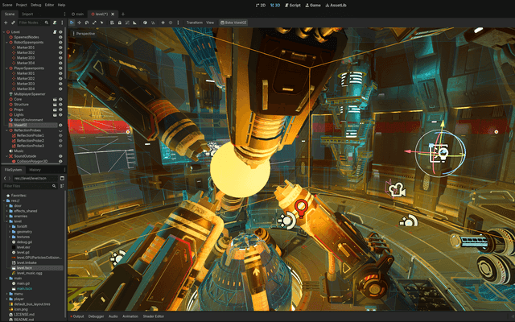This screenshot has height=322, width=515.
Task: Toggle visibility of VoxelGI node
Action: pos(60,126)
